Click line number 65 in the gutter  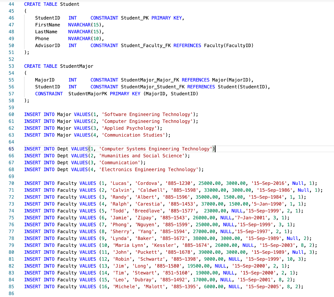pos(11,149)
